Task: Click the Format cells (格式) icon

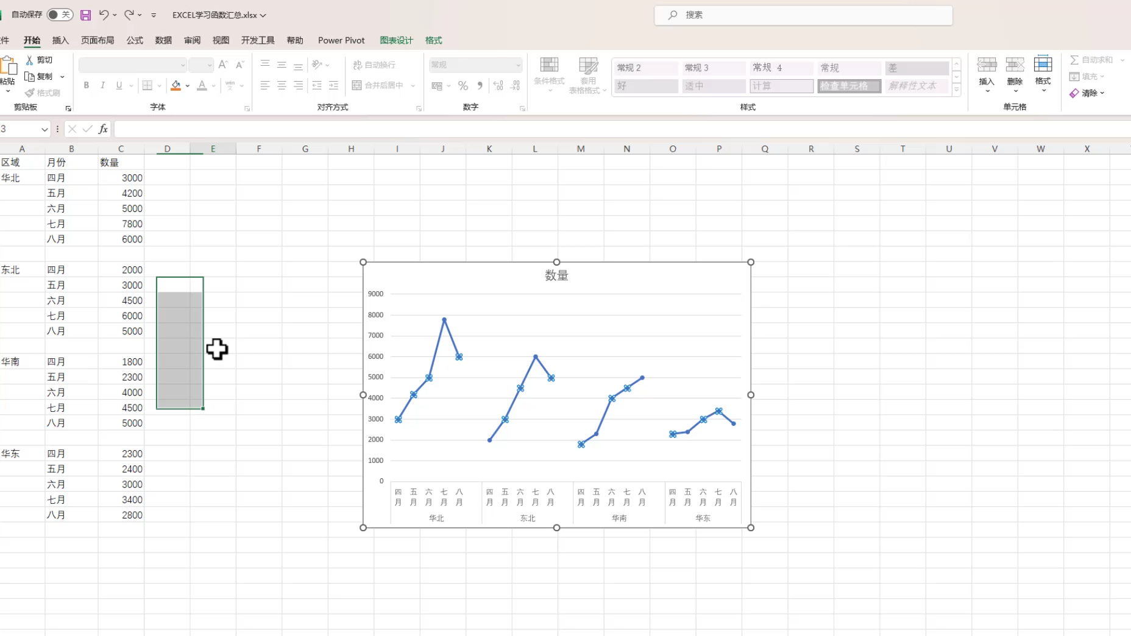Action: 1043,65
